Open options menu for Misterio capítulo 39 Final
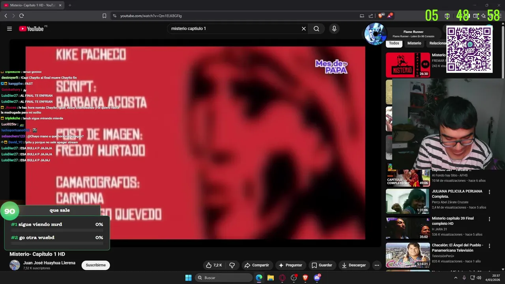The image size is (505, 284). 490,219
